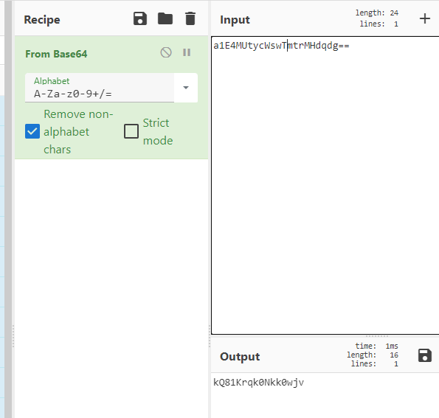Screen dimensions: 439x418
Task: Enable the Strict mode checkbox
Action: (131, 131)
